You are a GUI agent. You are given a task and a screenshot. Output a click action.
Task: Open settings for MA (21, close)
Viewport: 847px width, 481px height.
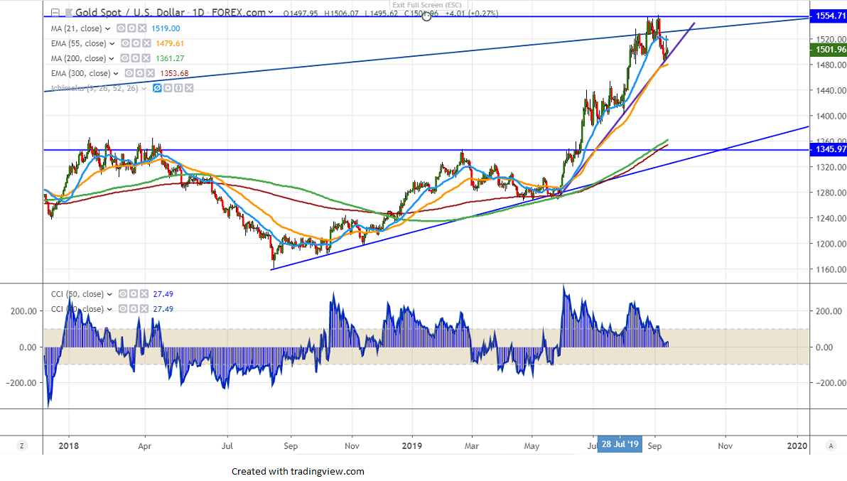[x=131, y=28]
